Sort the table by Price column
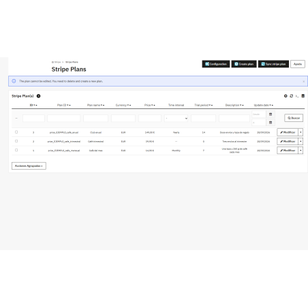Screen dimensions: 308x308 click(153, 105)
